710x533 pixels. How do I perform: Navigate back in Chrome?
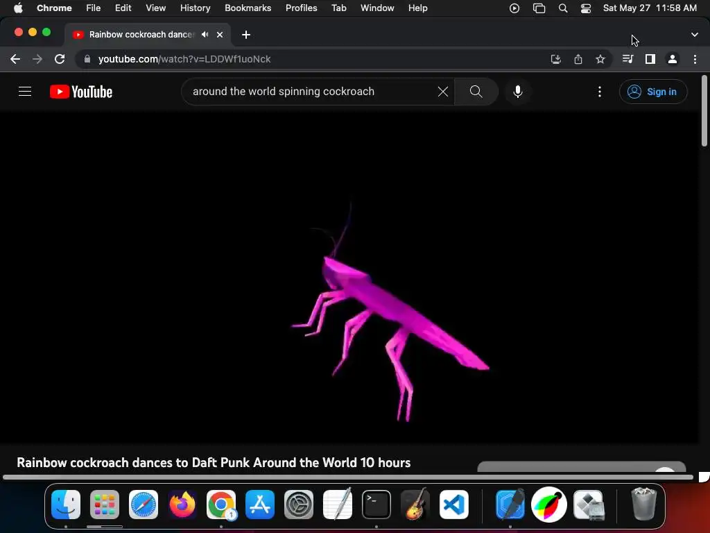click(x=15, y=59)
